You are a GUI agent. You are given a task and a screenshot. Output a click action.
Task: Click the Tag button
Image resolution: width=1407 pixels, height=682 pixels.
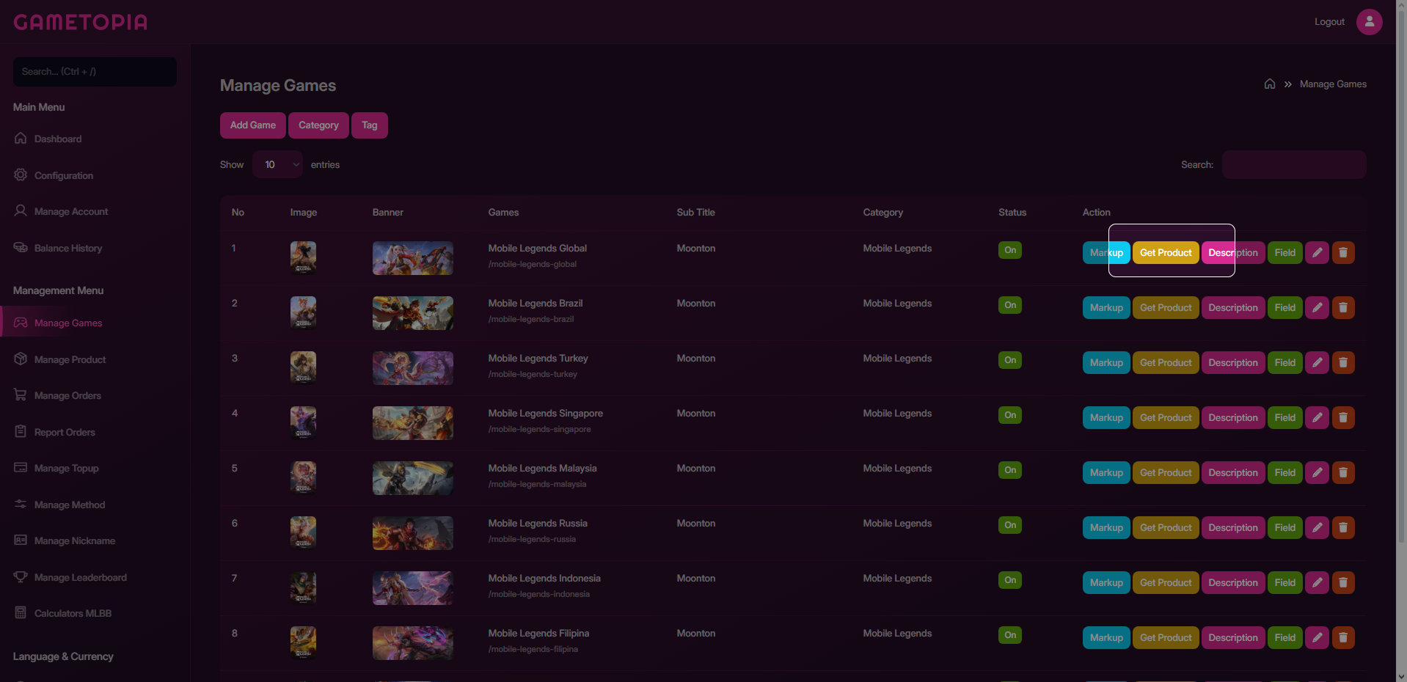(370, 125)
